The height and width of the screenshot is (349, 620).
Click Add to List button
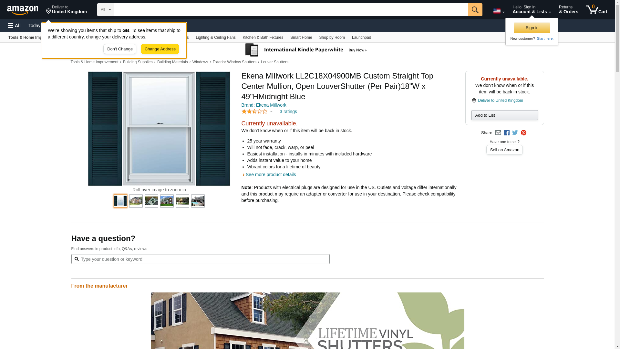(504, 115)
